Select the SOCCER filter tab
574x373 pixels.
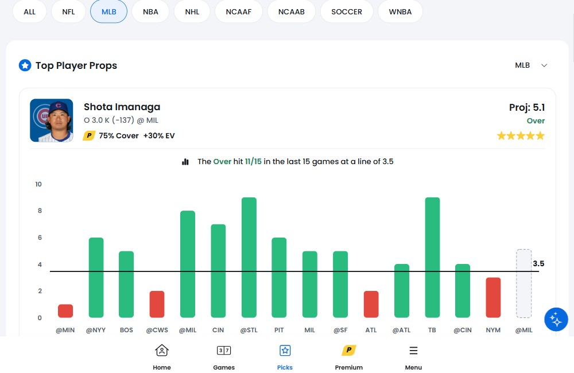point(347,11)
